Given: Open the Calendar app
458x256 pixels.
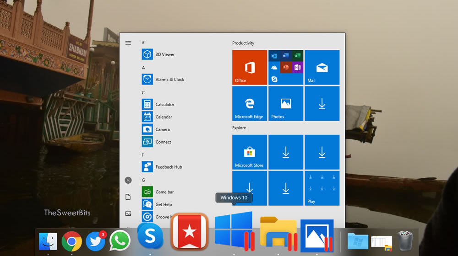Looking at the screenshot, I should 157,117.
